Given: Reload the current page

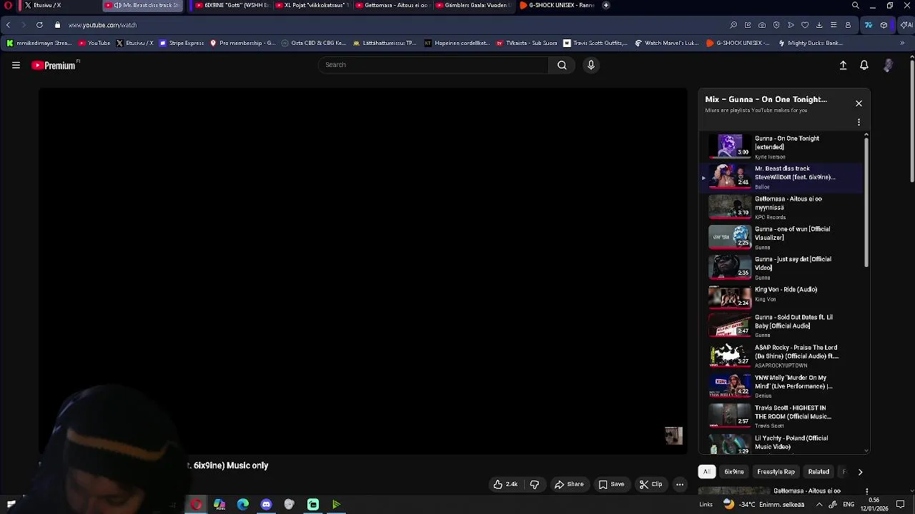Looking at the screenshot, I should [x=39, y=25].
